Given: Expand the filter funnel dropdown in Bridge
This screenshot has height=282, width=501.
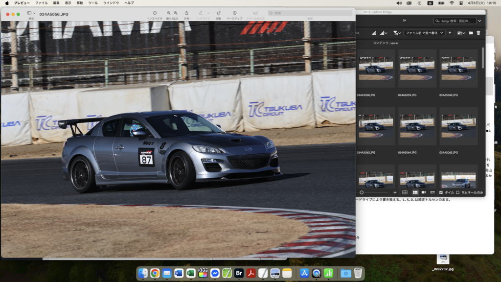Looking at the screenshot, I should (x=396, y=33).
